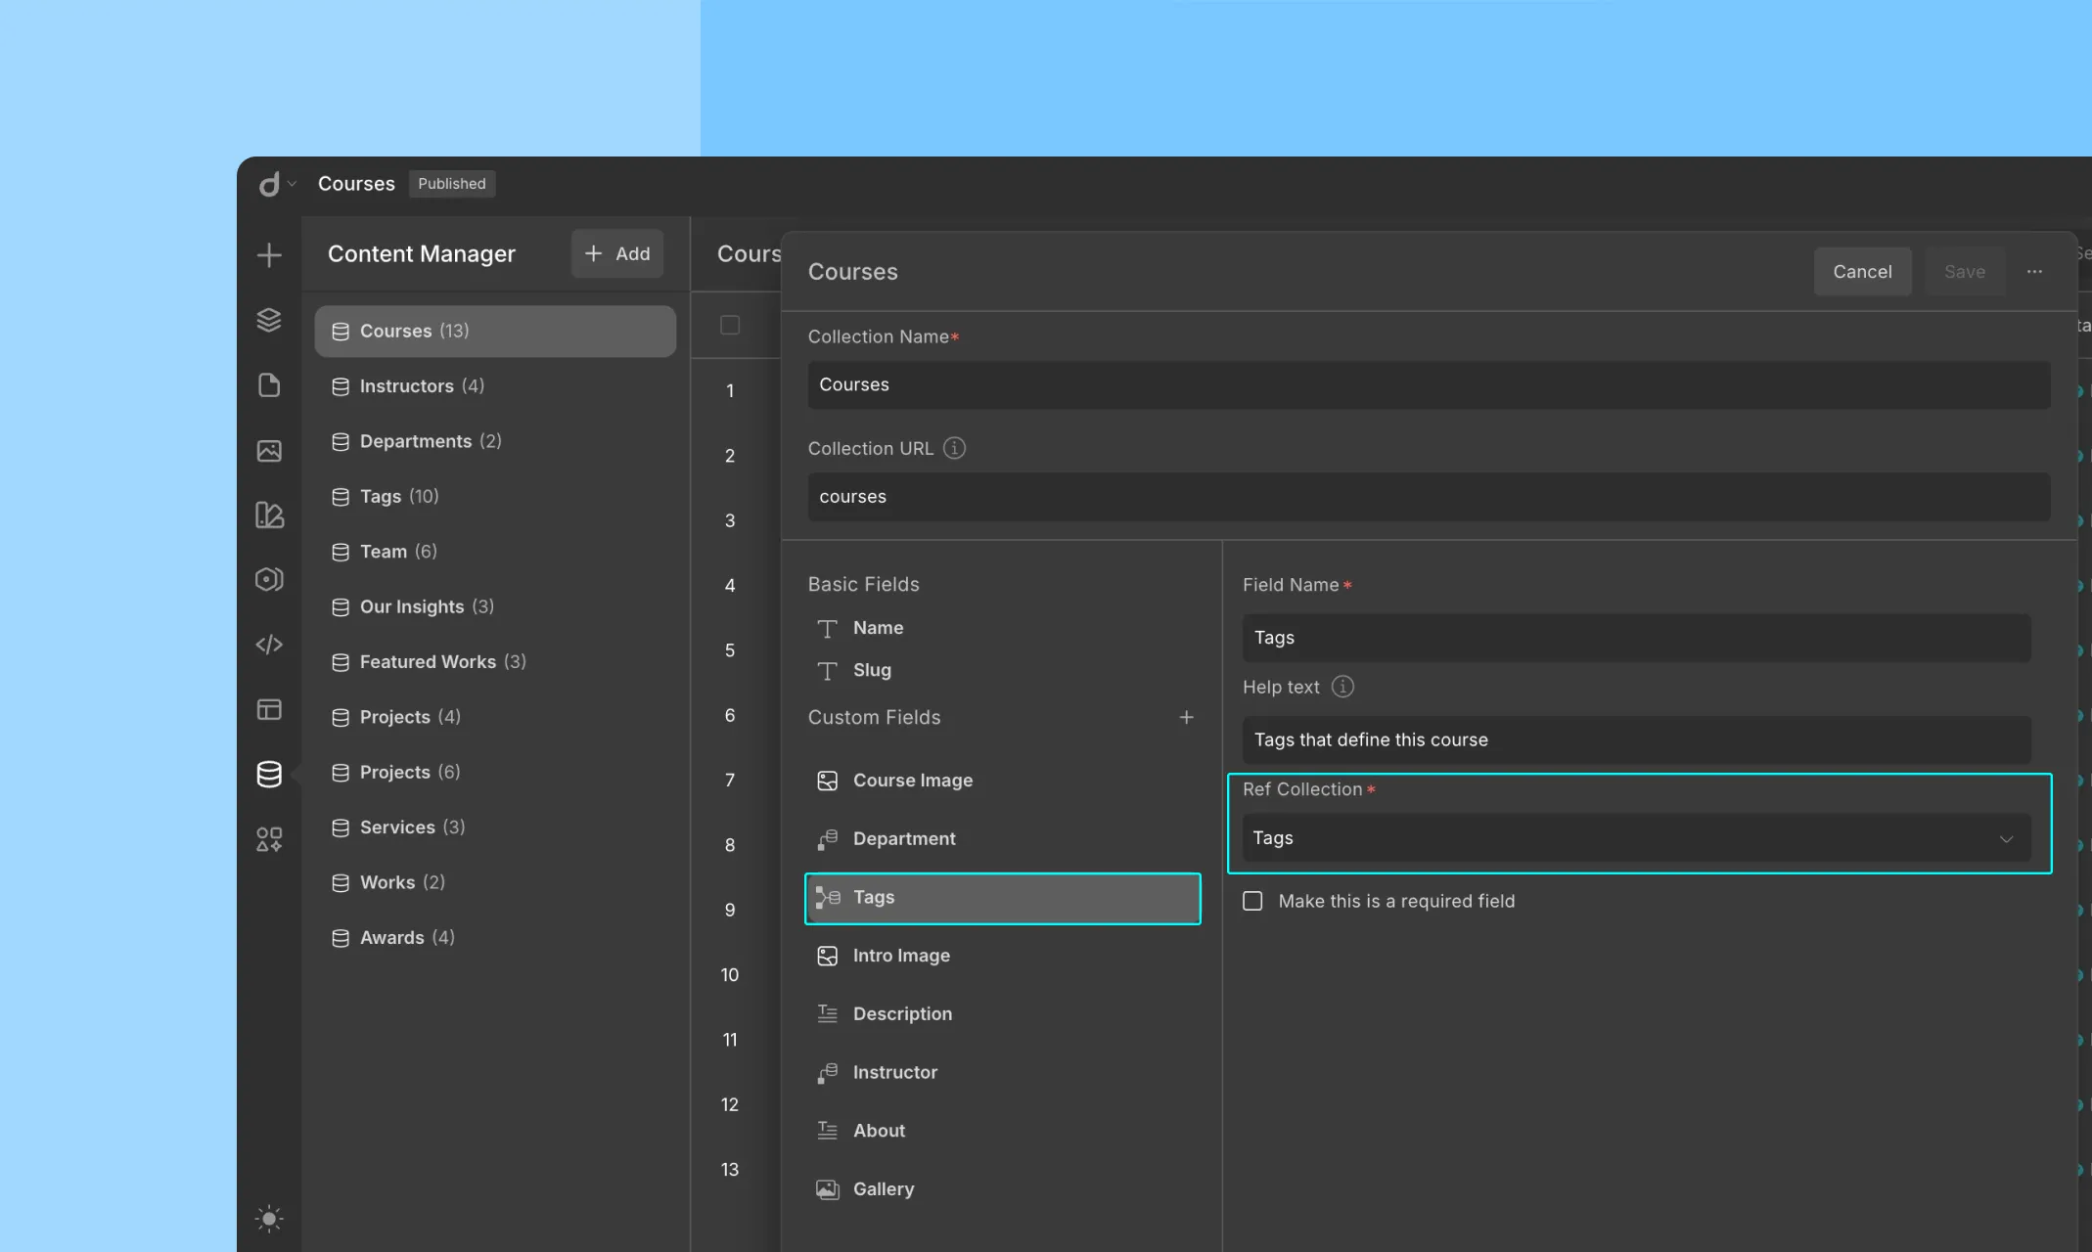Select Instructors (4) collection
The image size is (2092, 1252).
point(495,386)
